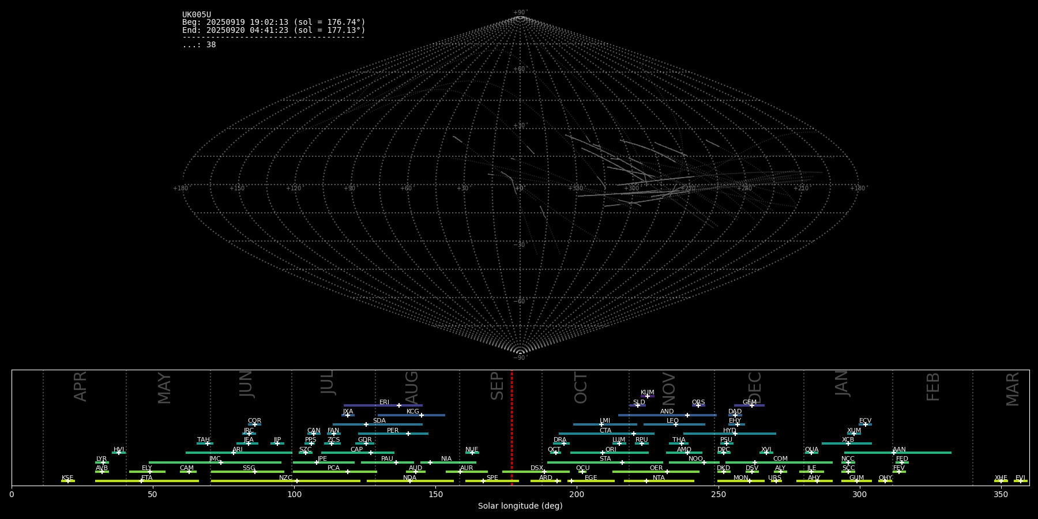The height and width of the screenshot is (519, 1038).
Task: Click the ORI shower label
Action: point(611,450)
